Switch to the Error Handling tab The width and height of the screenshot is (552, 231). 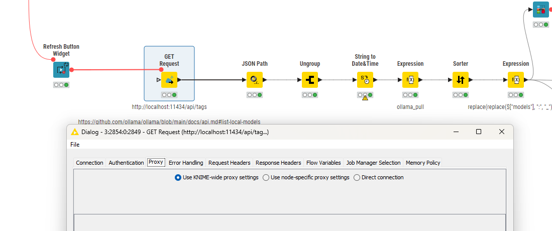186,163
